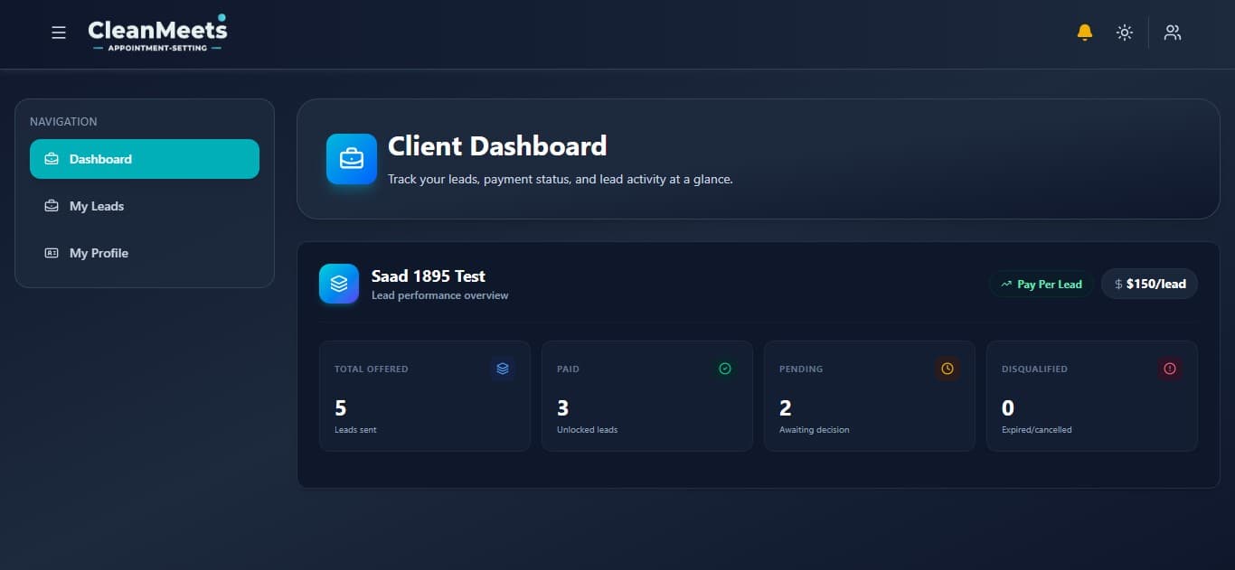Viewport: 1235px width, 570px height.
Task: Click the Pay Per Lead badge
Action: point(1041,284)
